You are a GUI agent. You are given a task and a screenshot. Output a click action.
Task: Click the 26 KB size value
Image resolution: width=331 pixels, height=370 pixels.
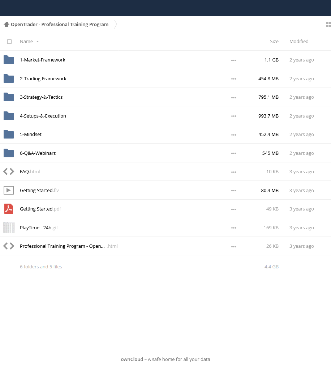272,246
